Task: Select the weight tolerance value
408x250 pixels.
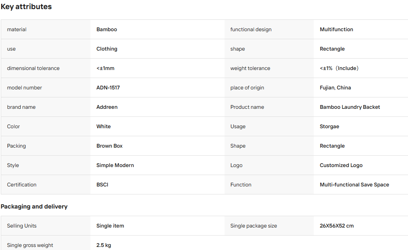Action: [x=339, y=68]
